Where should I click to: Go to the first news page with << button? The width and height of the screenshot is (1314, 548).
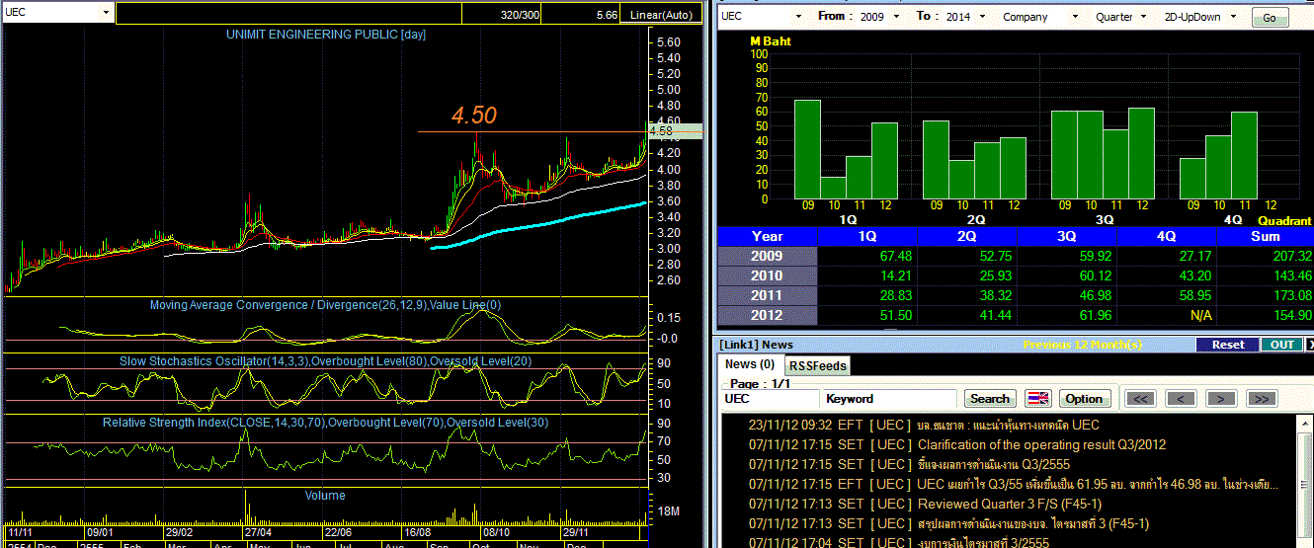pos(1140,399)
